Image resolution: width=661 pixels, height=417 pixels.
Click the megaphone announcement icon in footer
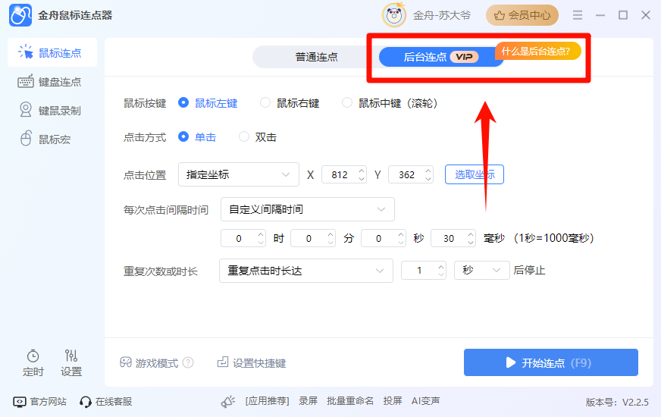click(x=228, y=401)
